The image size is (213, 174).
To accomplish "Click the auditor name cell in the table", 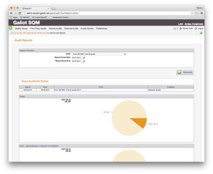I will click(171, 90).
